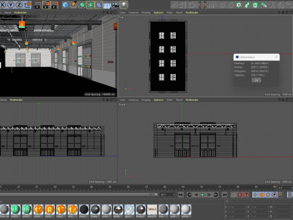The image size is (293, 220).
Task: Go to next keyframe
Action: coord(215,195)
